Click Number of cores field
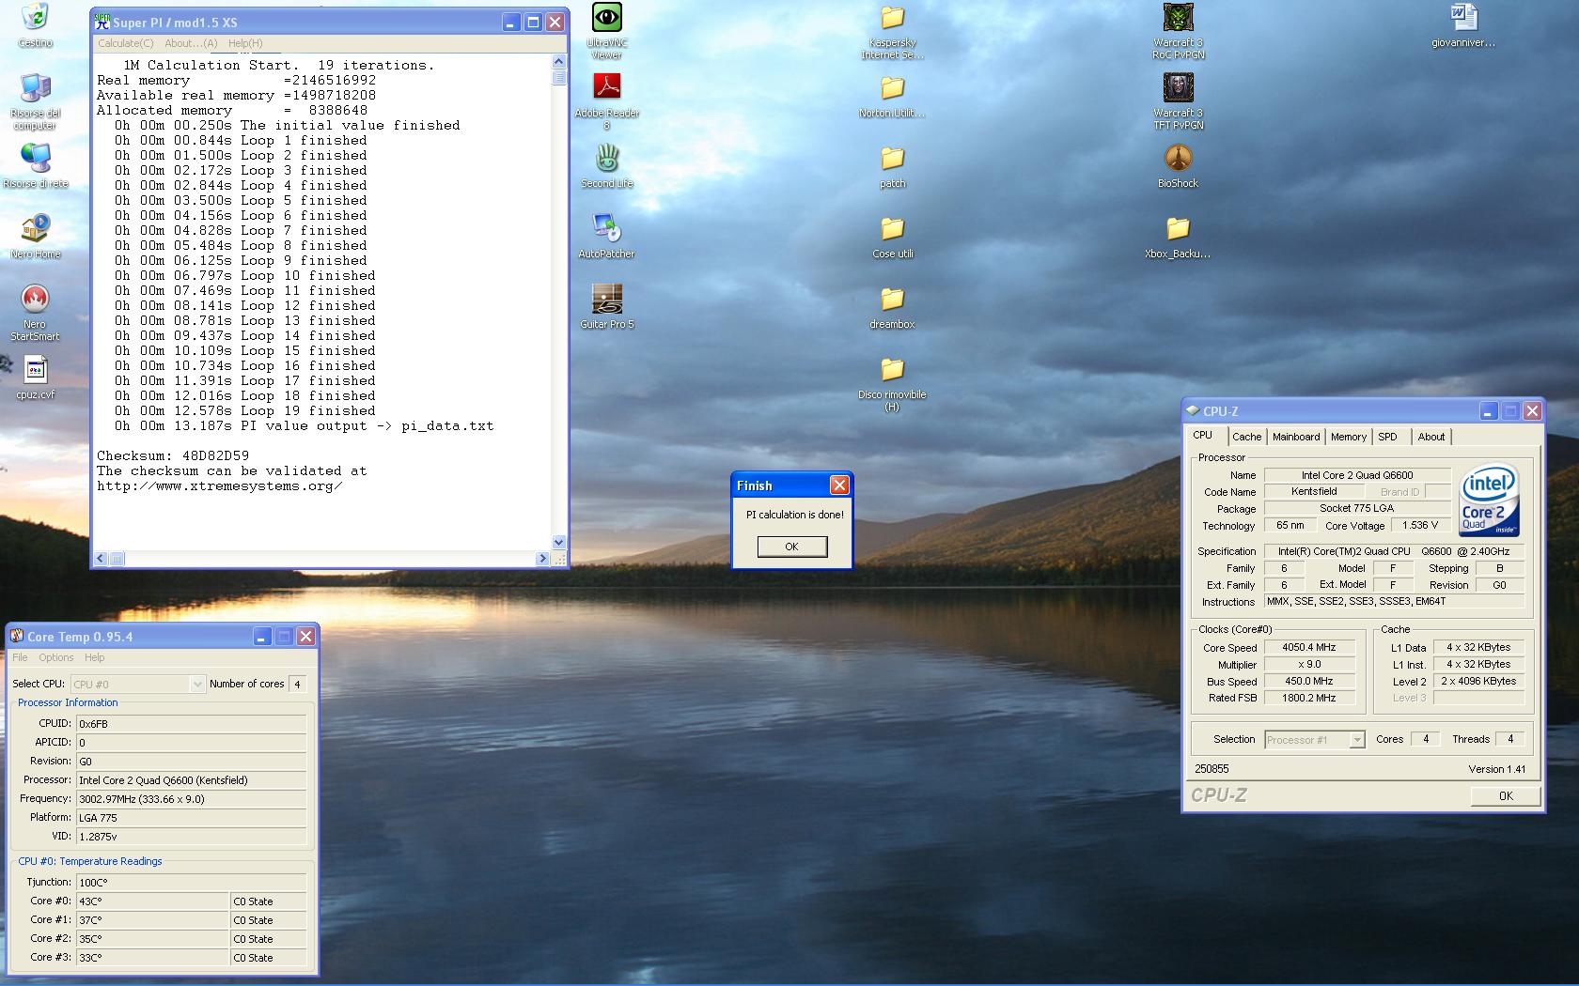Image resolution: width=1579 pixels, height=986 pixels. (298, 684)
